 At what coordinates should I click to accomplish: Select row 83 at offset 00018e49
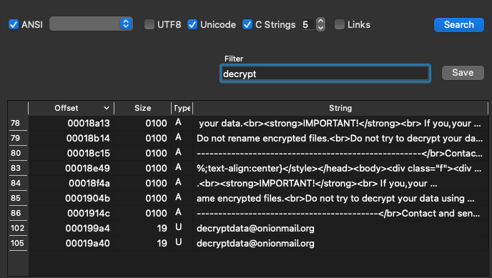point(248,169)
